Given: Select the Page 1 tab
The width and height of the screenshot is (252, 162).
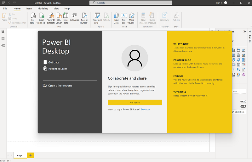Looking at the screenshot, I should tap(20, 155).
